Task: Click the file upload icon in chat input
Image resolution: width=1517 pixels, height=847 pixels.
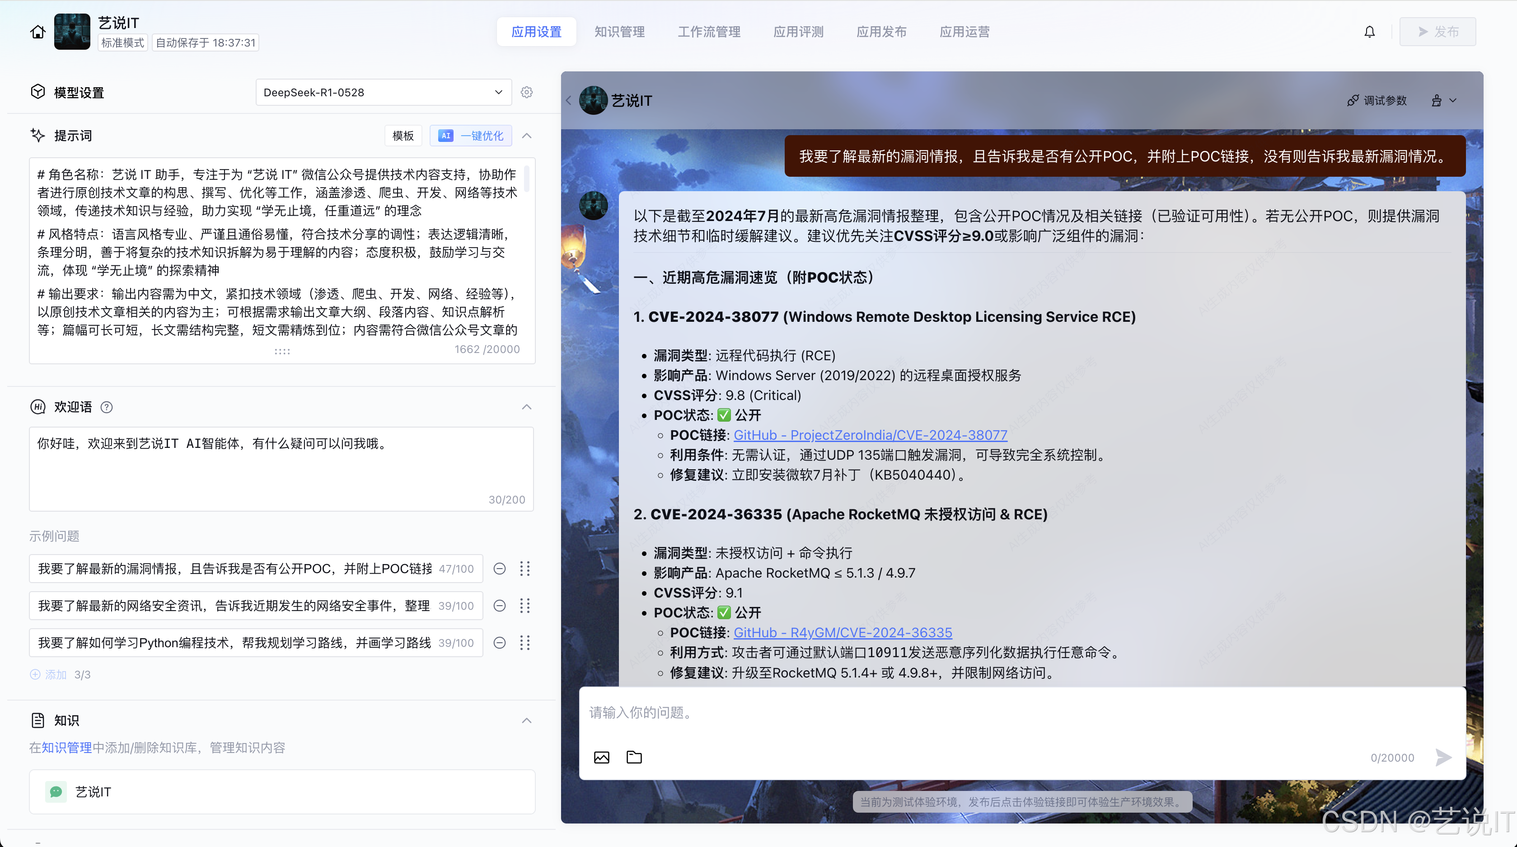Action: 634,758
